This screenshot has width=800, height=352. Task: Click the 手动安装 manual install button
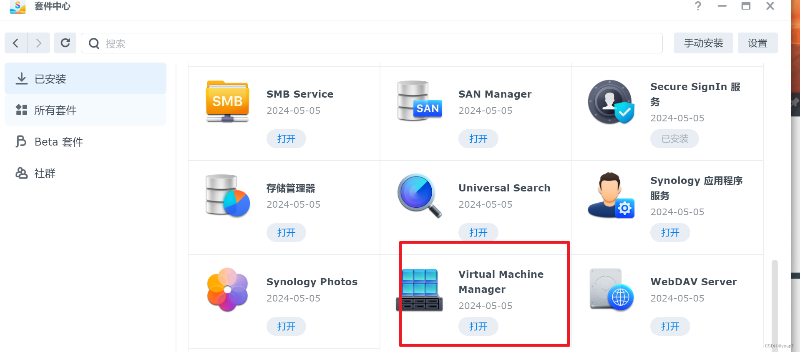(x=703, y=43)
